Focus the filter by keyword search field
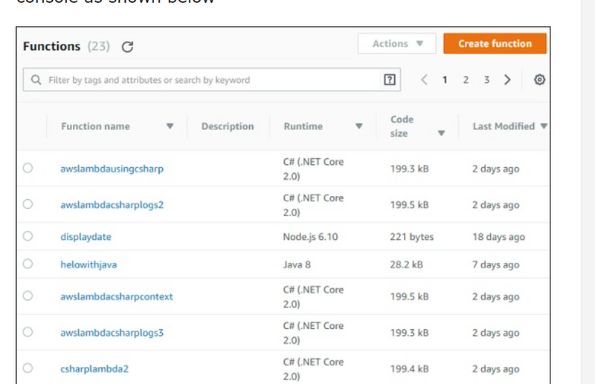 click(208, 80)
